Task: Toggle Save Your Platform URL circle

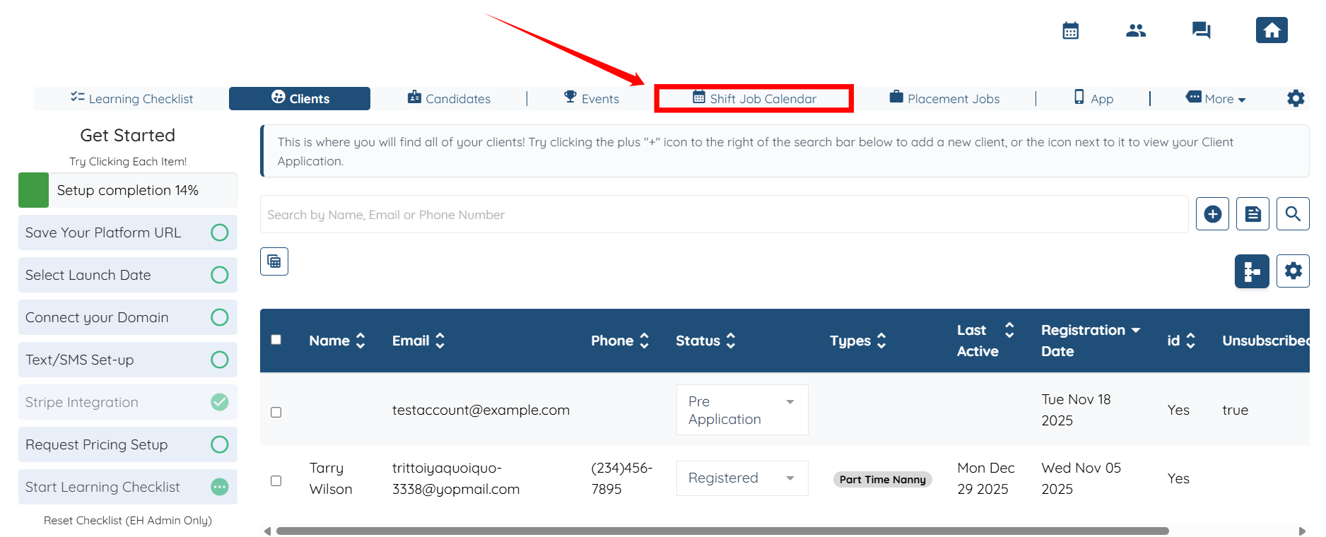Action: tap(220, 232)
